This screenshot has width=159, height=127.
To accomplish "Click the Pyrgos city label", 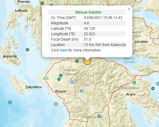I will (x=61, y=91).
